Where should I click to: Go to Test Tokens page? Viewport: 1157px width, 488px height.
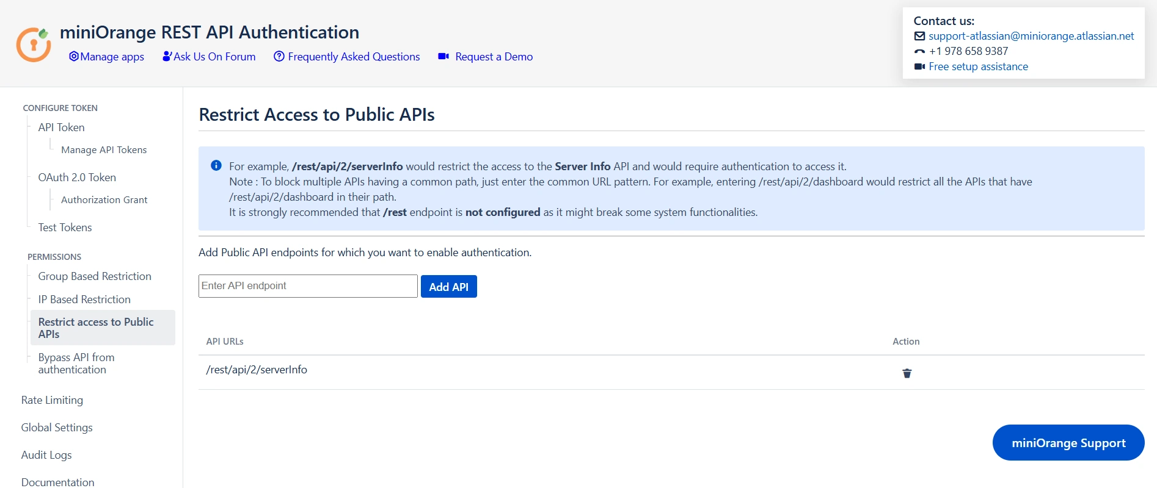tap(65, 228)
